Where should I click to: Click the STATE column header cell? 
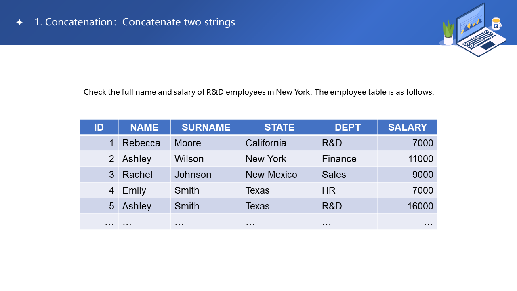click(280, 127)
